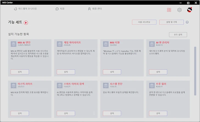This screenshot has height=122, width=200.
Task: Select the AI 랜 관리자 title
Action: [x=163, y=43]
